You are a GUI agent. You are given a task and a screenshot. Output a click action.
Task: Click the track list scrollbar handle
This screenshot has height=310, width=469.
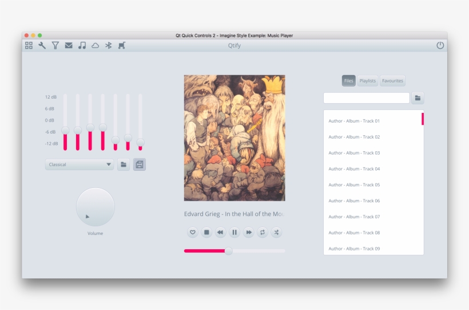click(423, 119)
